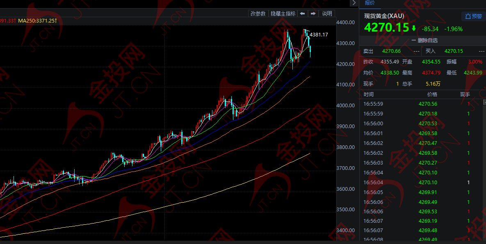Select the tick row priced 4269.48

click(421, 230)
